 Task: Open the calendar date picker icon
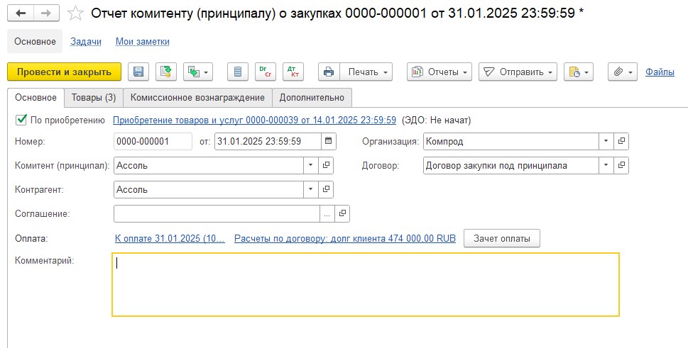coord(329,141)
